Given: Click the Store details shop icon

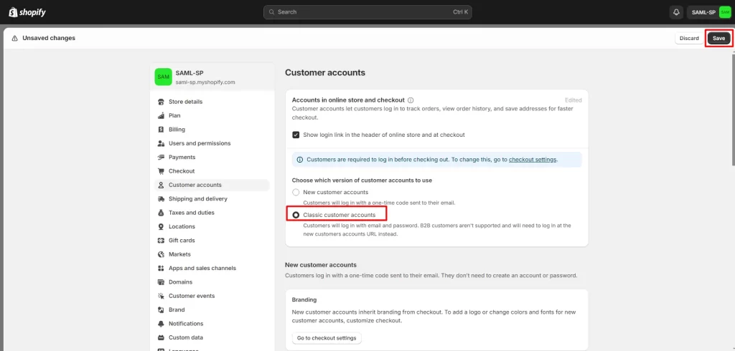Looking at the screenshot, I should pos(161,102).
